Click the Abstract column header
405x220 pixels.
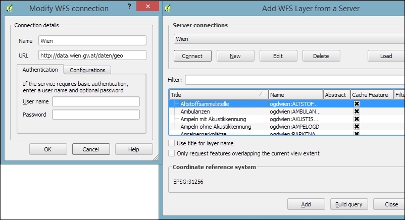(336, 95)
